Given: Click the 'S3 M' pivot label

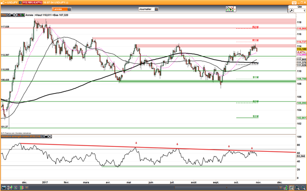Looking at the screenshot, I should (256, 116).
